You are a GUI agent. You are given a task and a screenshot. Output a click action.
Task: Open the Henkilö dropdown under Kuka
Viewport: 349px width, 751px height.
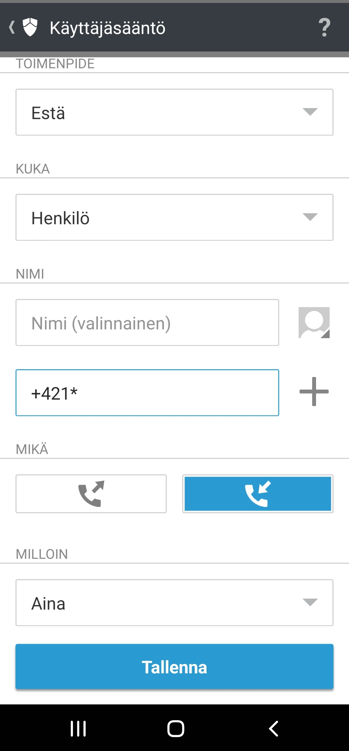(x=174, y=217)
